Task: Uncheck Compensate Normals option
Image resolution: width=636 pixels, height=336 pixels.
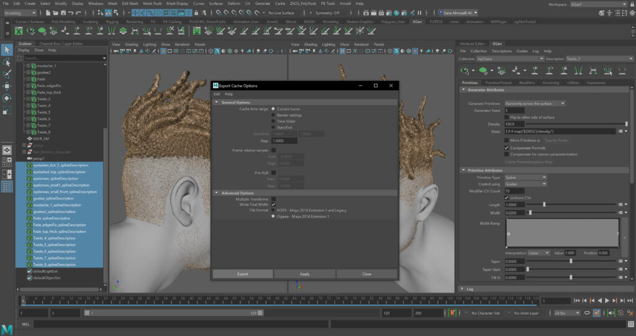Action: click(x=506, y=147)
